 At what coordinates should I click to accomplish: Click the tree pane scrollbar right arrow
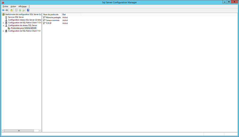[x=40, y=131]
